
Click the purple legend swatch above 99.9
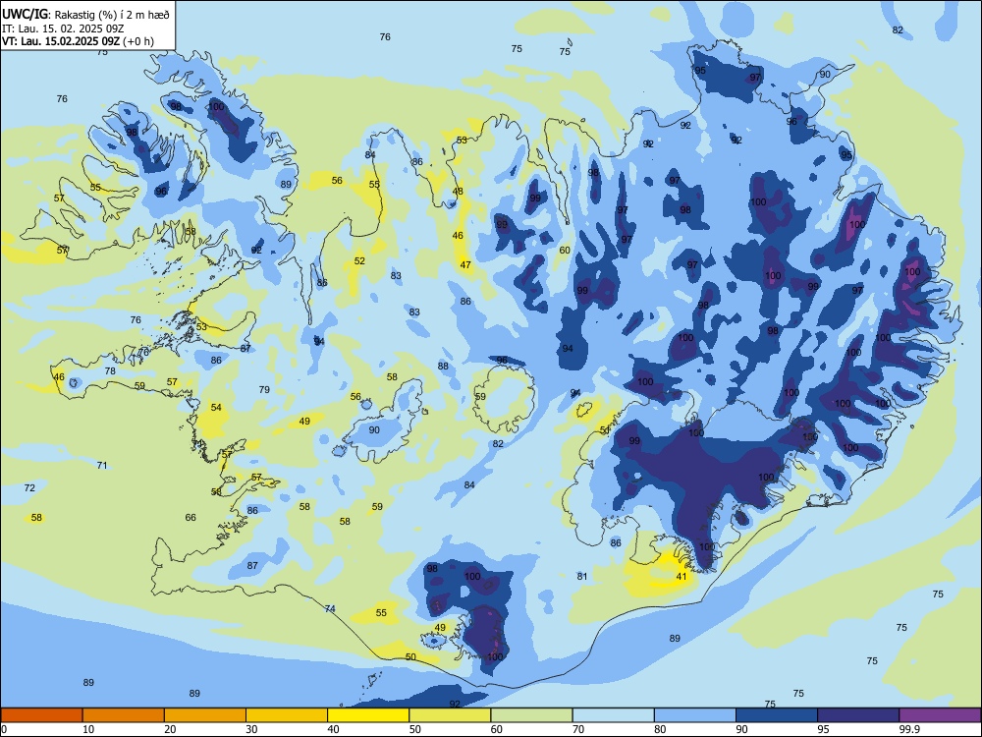(940, 715)
